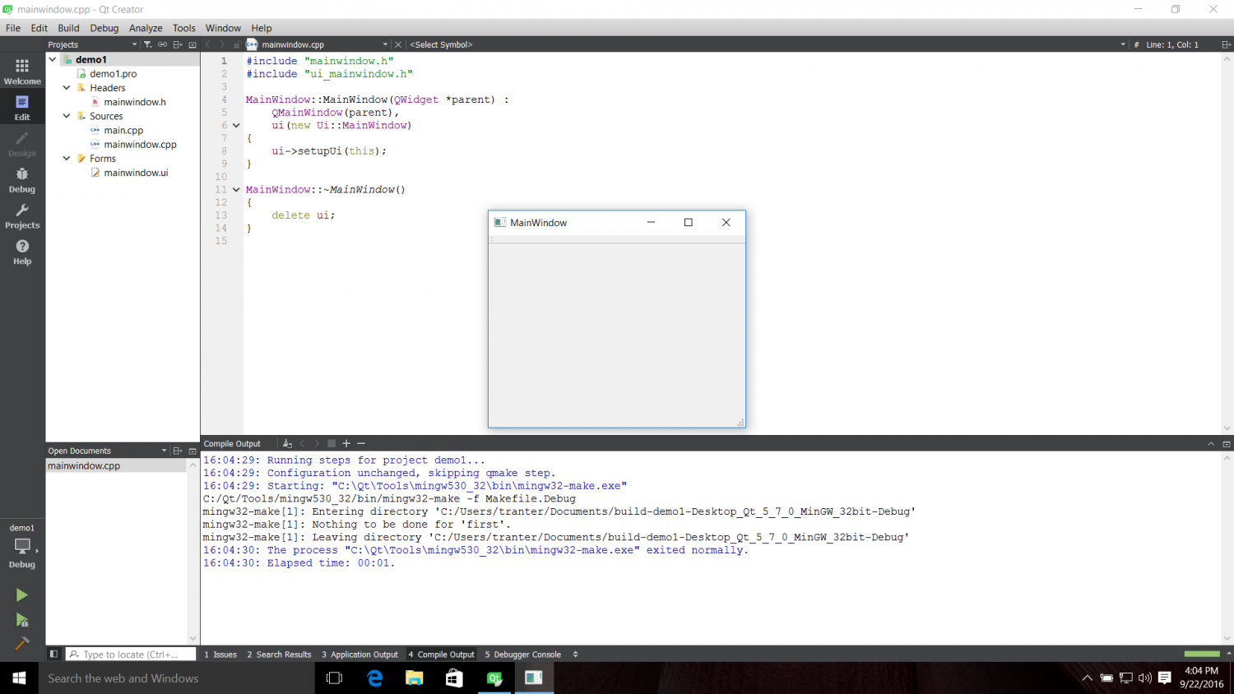Image resolution: width=1234 pixels, height=694 pixels.
Task: Start debugging with Run-Debug button
Action: click(x=22, y=620)
